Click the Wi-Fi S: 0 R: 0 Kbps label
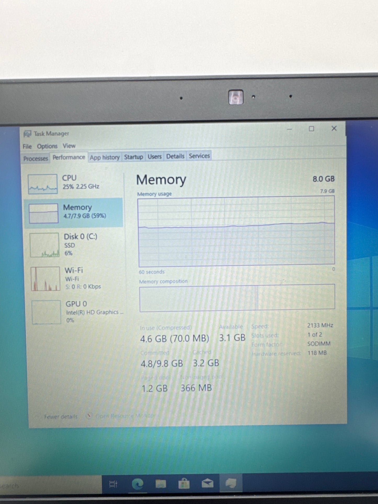Screen dimensions: 378x504 83,278
